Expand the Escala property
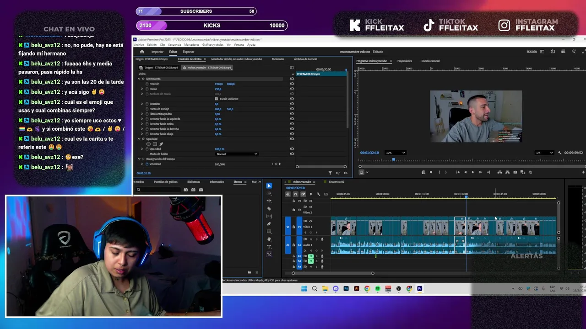586x329 pixels. (142, 89)
